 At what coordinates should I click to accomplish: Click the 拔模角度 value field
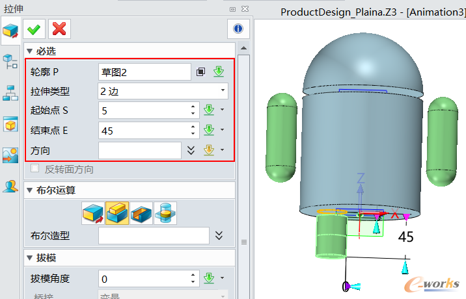click(144, 279)
